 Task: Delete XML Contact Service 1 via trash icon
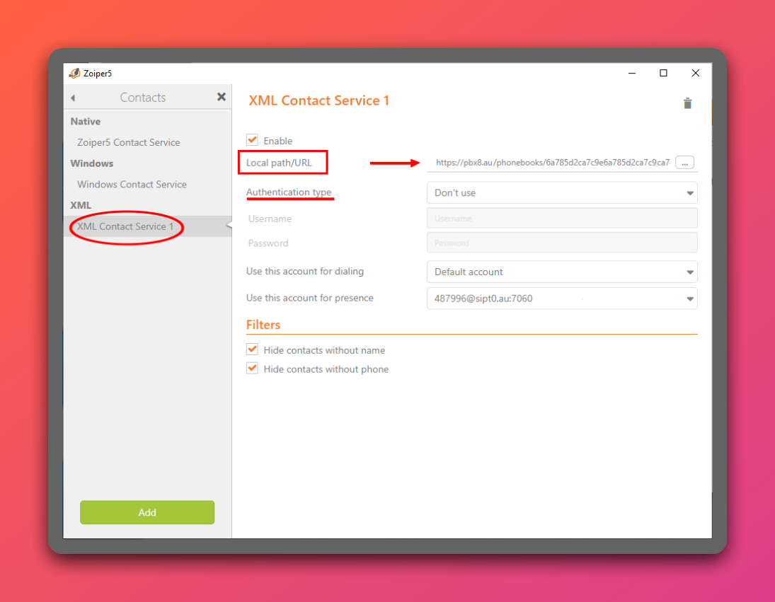coord(687,103)
